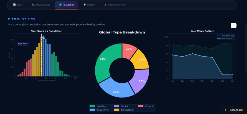The image size is (247, 114).
Task: Click the Population avg legend entry
Action: 226,36
